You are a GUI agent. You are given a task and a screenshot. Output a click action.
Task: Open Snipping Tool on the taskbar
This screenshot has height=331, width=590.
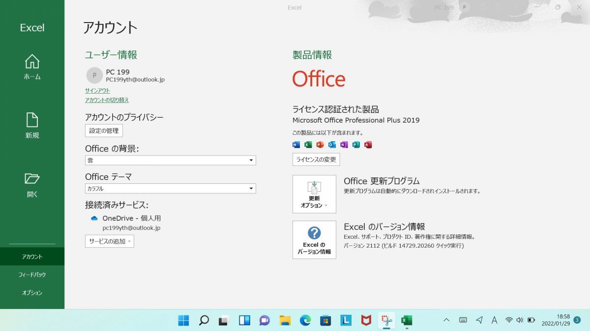coord(386,320)
